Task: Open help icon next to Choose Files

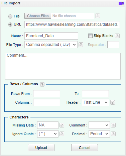Action: click(x=98, y=16)
